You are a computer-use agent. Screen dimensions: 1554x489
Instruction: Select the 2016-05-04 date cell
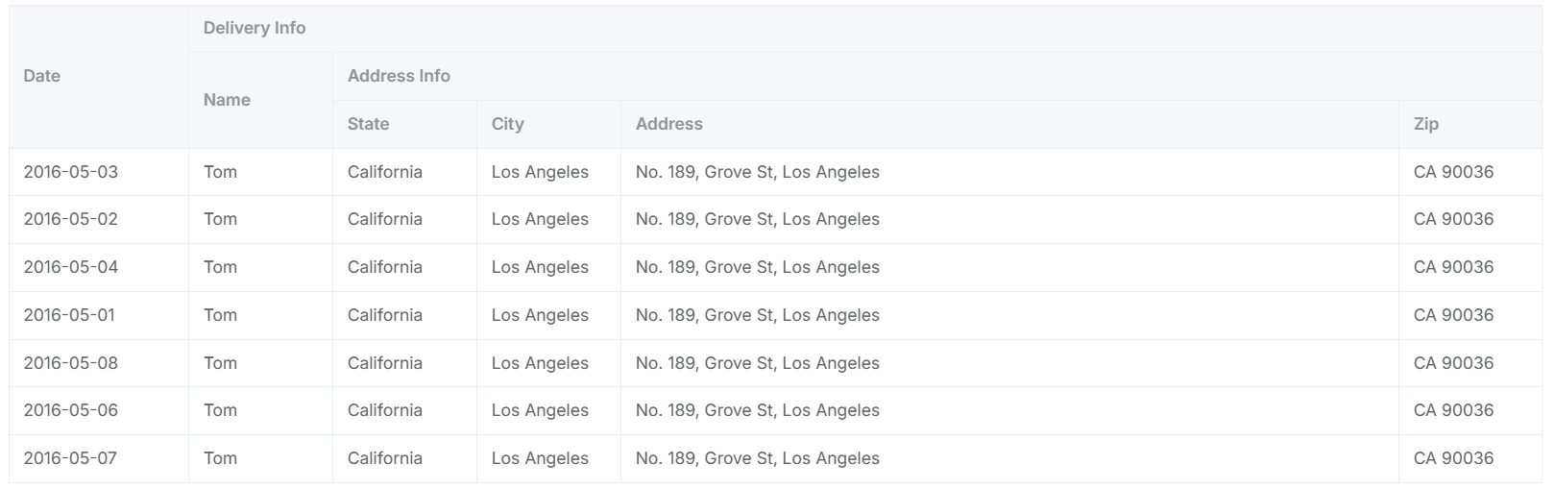(x=71, y=267)
